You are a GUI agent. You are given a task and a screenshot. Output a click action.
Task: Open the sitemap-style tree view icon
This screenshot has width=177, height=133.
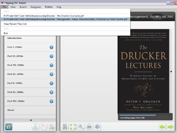click(x=35, y=127)
